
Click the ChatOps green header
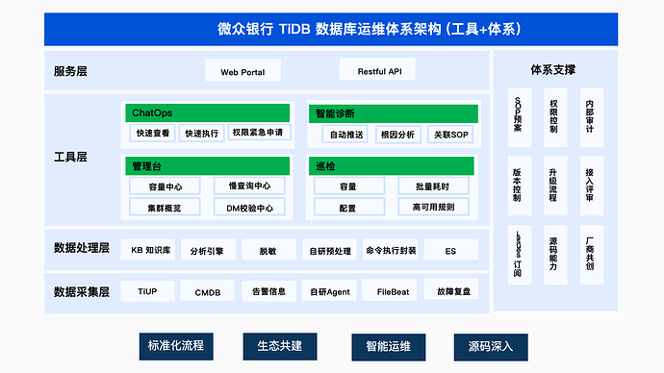pyautogui.click(x=208, y=112)
